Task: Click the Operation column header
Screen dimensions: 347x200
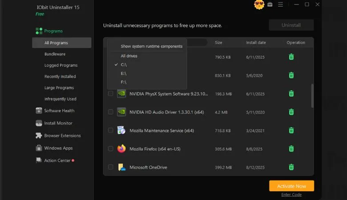Action: pyautogui.click(x=296, y=42)
